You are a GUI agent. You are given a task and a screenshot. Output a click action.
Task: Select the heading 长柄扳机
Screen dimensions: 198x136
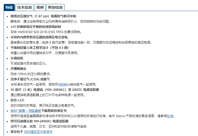coord(17,58)
